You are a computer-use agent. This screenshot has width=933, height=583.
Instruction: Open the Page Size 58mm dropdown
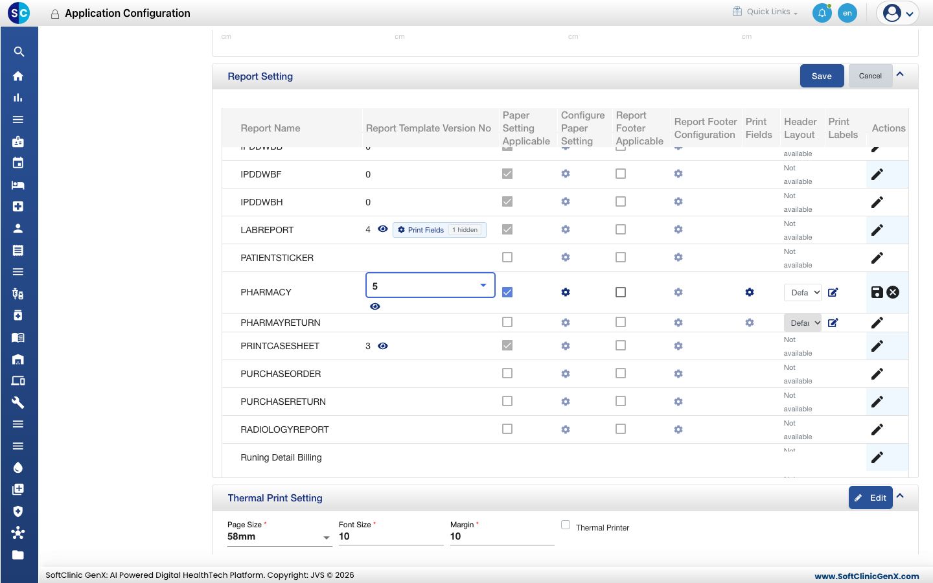pos(279,537)
